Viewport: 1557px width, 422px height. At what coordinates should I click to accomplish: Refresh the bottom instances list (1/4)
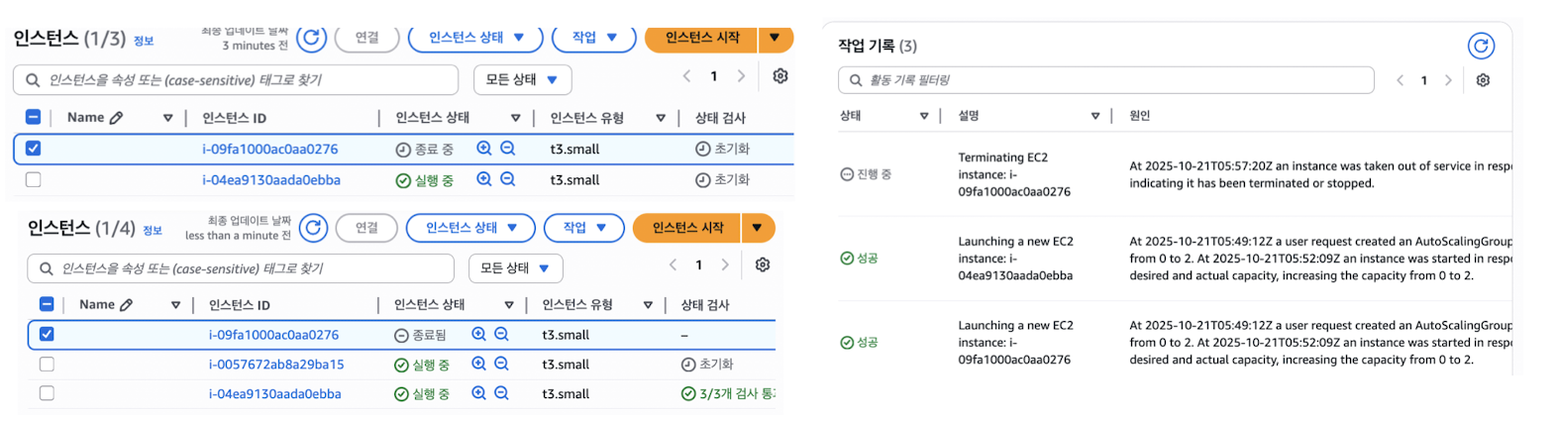coord(313,229)
